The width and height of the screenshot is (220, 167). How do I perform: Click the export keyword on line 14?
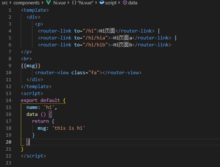[x=29, y=100]
